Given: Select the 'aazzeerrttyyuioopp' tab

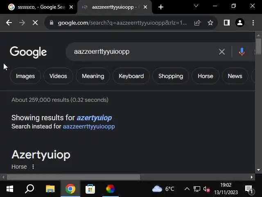Looking at the screenshot, I should click(115, 7).
